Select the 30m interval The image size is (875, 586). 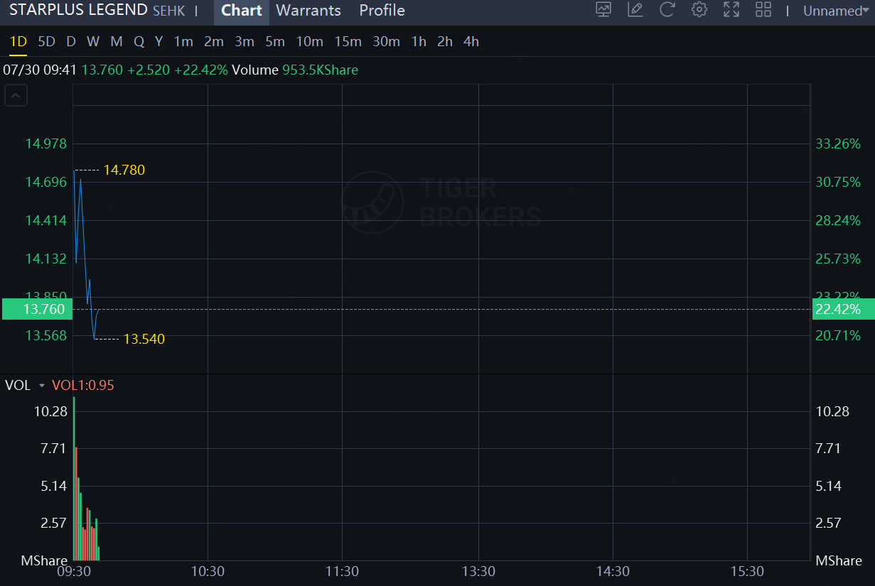pyautogui.click(x=386, y=42)
